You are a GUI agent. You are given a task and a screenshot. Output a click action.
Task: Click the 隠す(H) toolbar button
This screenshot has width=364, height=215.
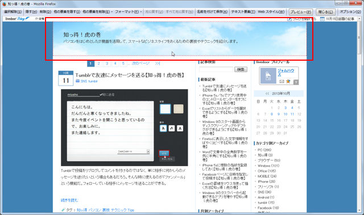(31, 11)
